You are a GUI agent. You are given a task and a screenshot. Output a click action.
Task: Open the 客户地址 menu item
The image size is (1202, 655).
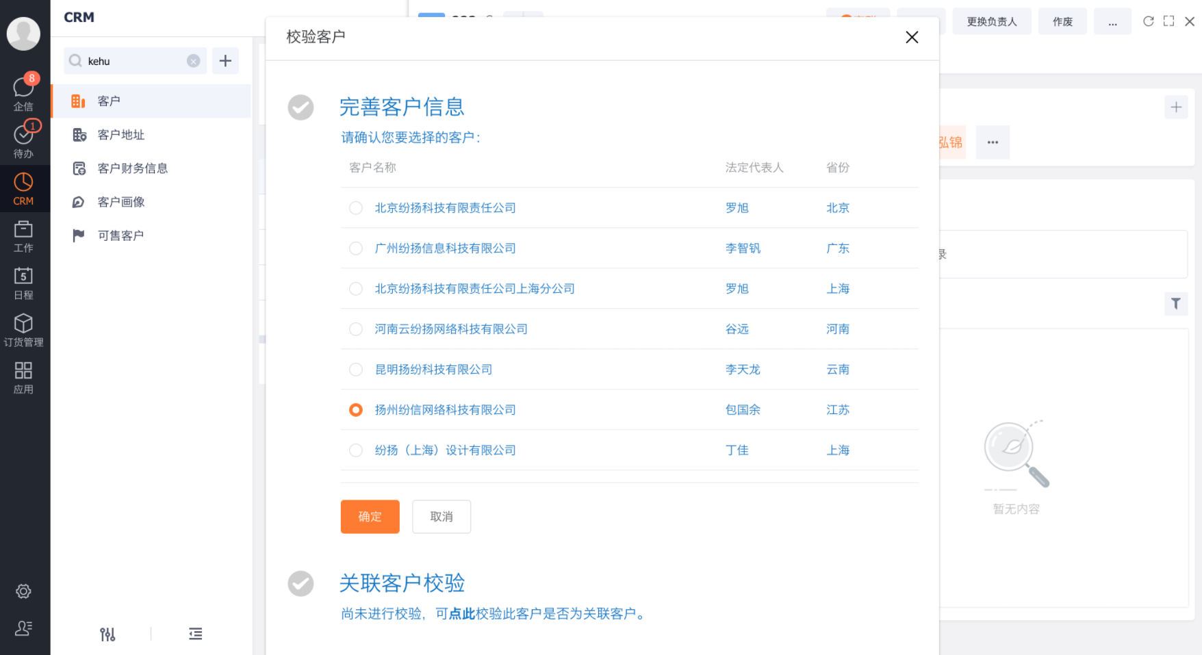152,135
